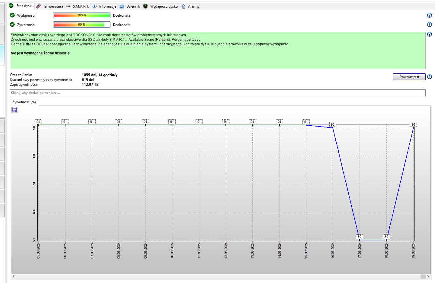The height and width of the screenshot is (283, 442).
Task: Click the 90 data label above 19.08.2024
Action: (x=413, y=124)
